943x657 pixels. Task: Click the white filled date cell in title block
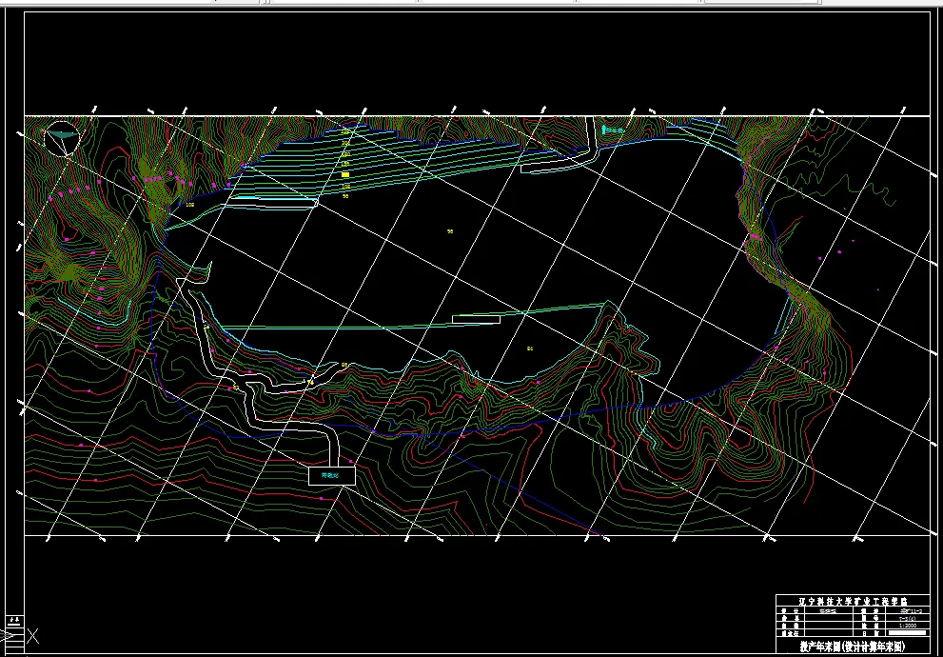pos(907,633)
